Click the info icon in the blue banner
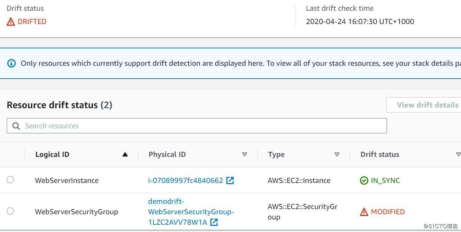This screenshot has height=232, width=461. click(x=11, y=63)
